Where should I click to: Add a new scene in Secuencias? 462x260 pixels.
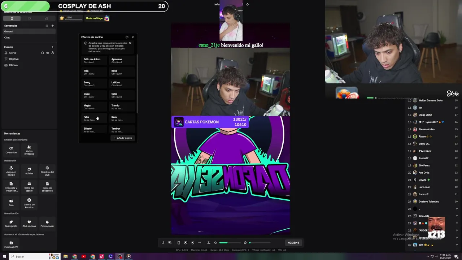pyautogui.click(x=52, y=26)
